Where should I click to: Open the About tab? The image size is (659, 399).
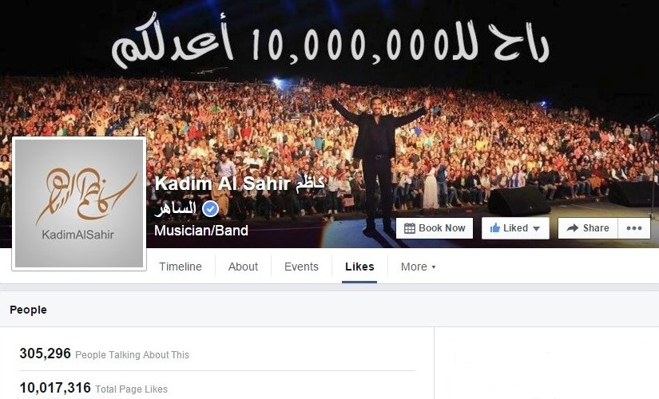tap(243, 267)
